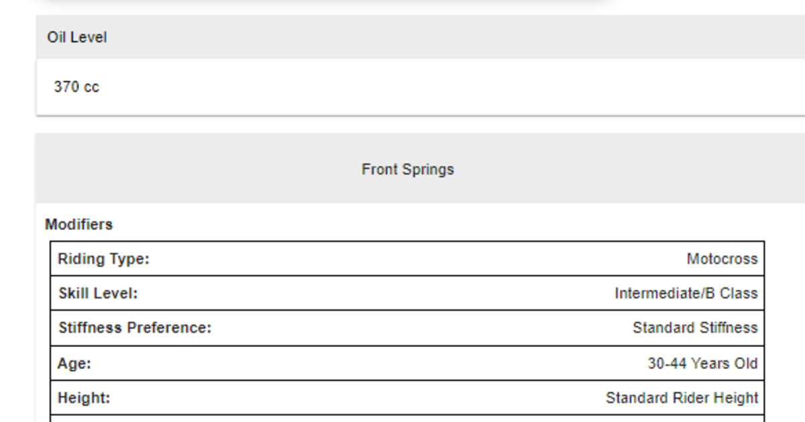Select the 370 cc oil level value

pos(76,87)
